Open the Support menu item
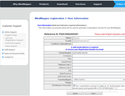The width and height of the screenshot is (125, 96). (x=98, y=4)
